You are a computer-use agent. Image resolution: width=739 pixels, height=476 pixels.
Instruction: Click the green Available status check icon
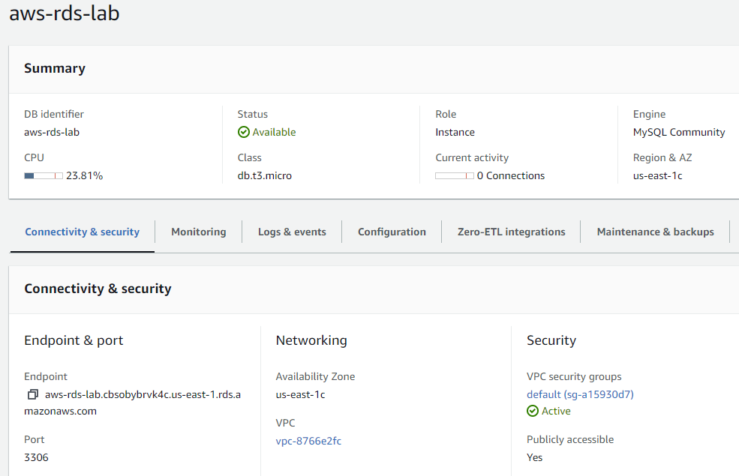pos(244,132)
